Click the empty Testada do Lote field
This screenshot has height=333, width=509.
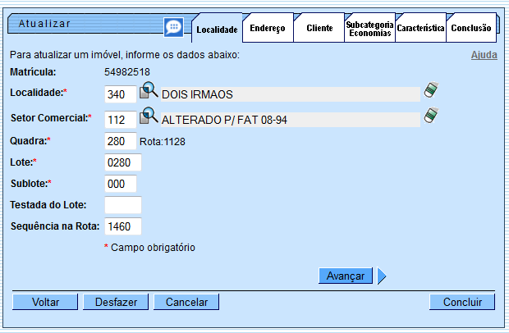(x=123, y=205)
